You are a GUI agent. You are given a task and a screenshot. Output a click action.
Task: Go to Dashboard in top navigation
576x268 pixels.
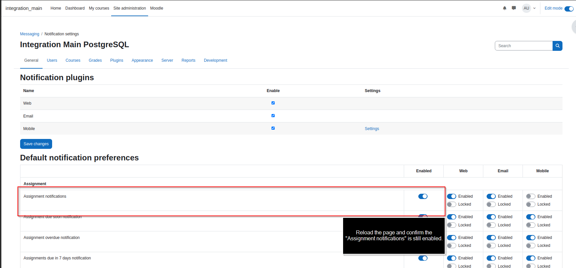click(x=75, y=8)
